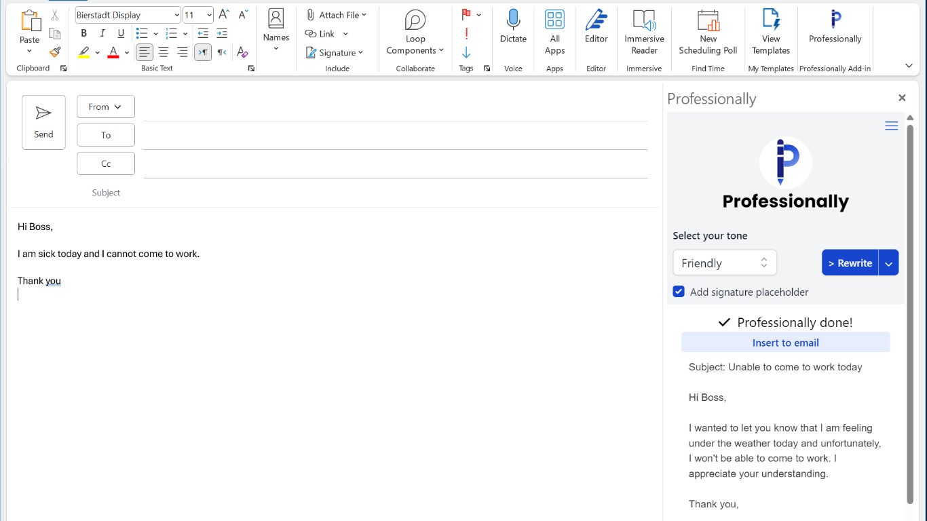Click the Professionally pane scrollbar

click(x=910, y=313)
